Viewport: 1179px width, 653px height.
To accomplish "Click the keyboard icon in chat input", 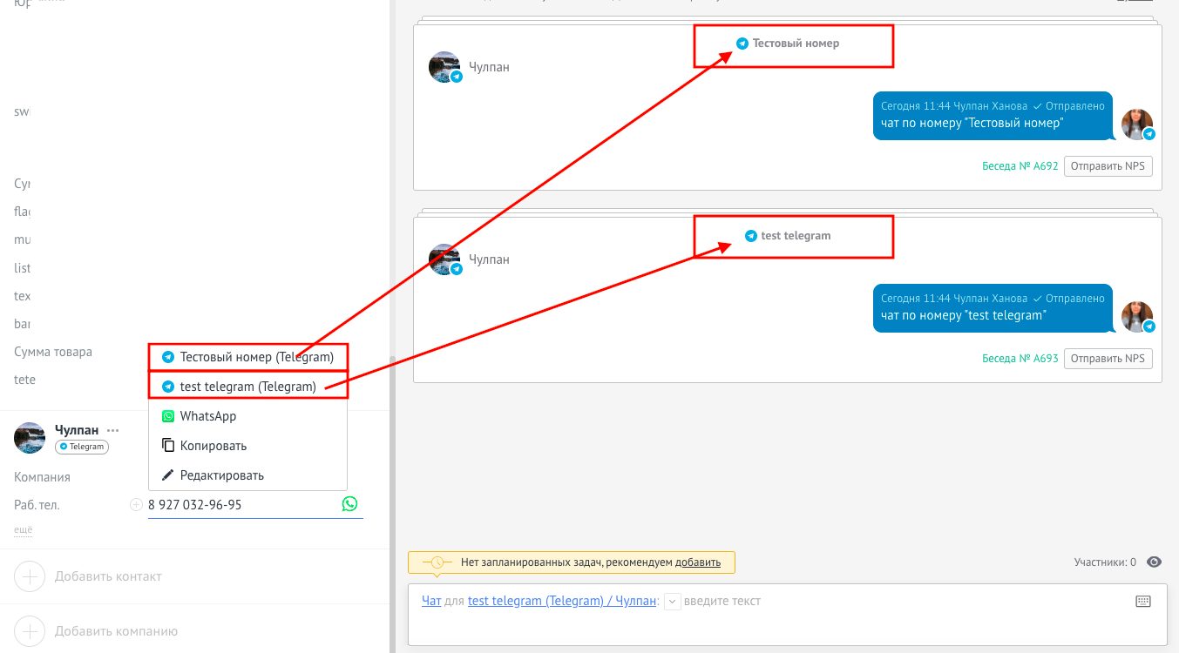I will click(1143, 601).
